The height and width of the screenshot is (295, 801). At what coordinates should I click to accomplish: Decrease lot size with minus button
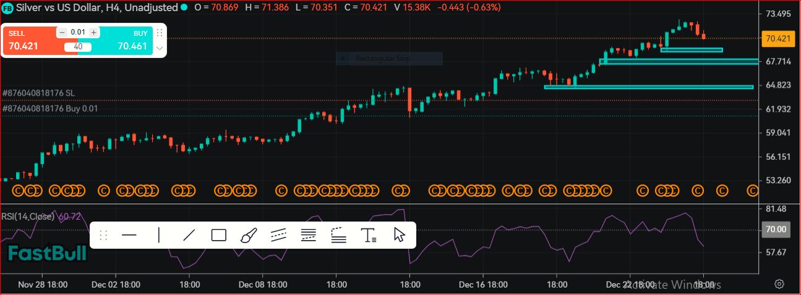click(62, 32)
